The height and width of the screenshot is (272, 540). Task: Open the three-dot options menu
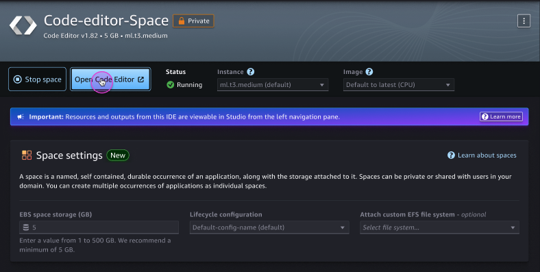tap(524, 21)
